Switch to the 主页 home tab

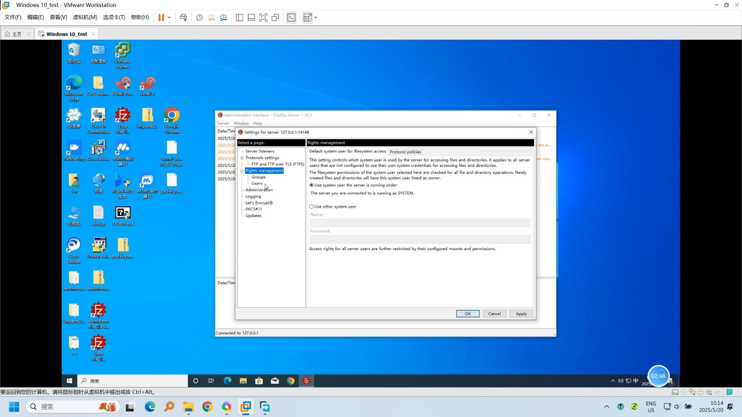(17, 34)
